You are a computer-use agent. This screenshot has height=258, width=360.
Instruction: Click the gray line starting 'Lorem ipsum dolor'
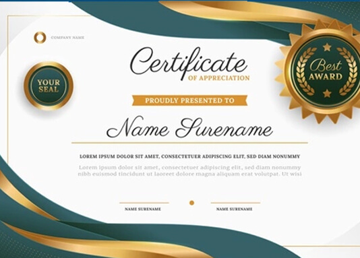(x=189, y=167)
